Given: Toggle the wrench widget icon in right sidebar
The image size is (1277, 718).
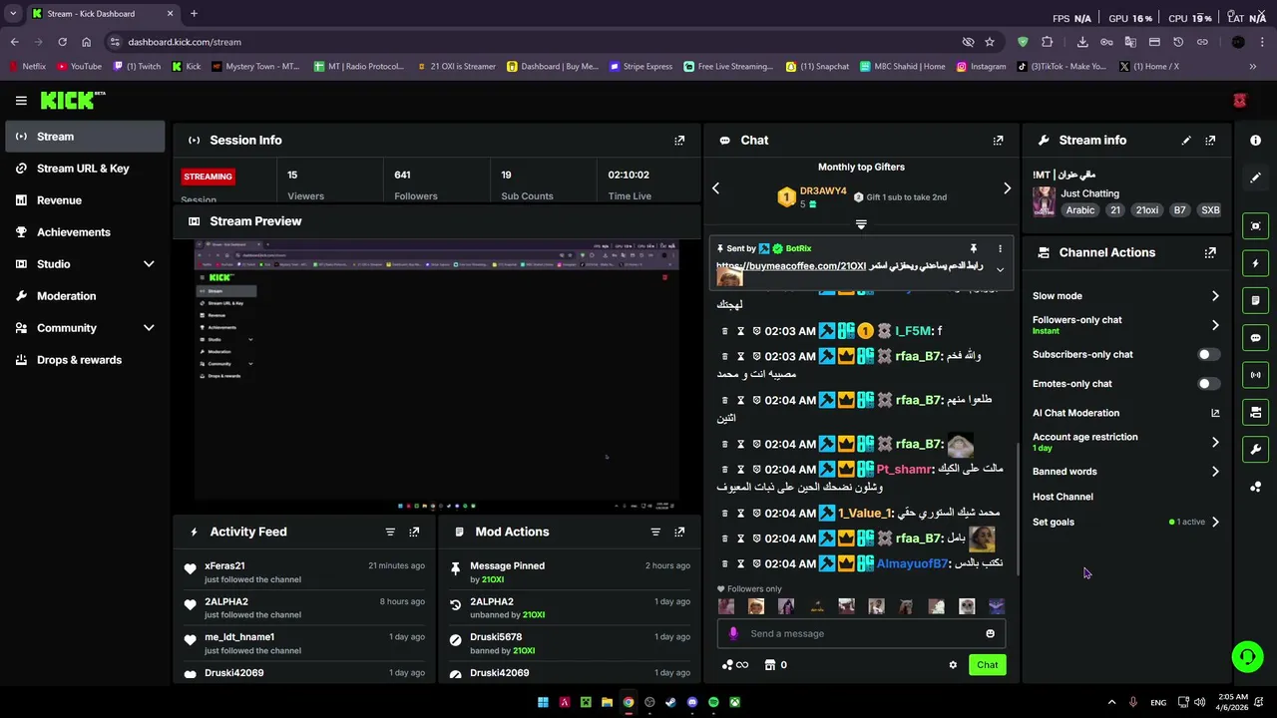Looking at the screenshot, I should coord(1256,449).
